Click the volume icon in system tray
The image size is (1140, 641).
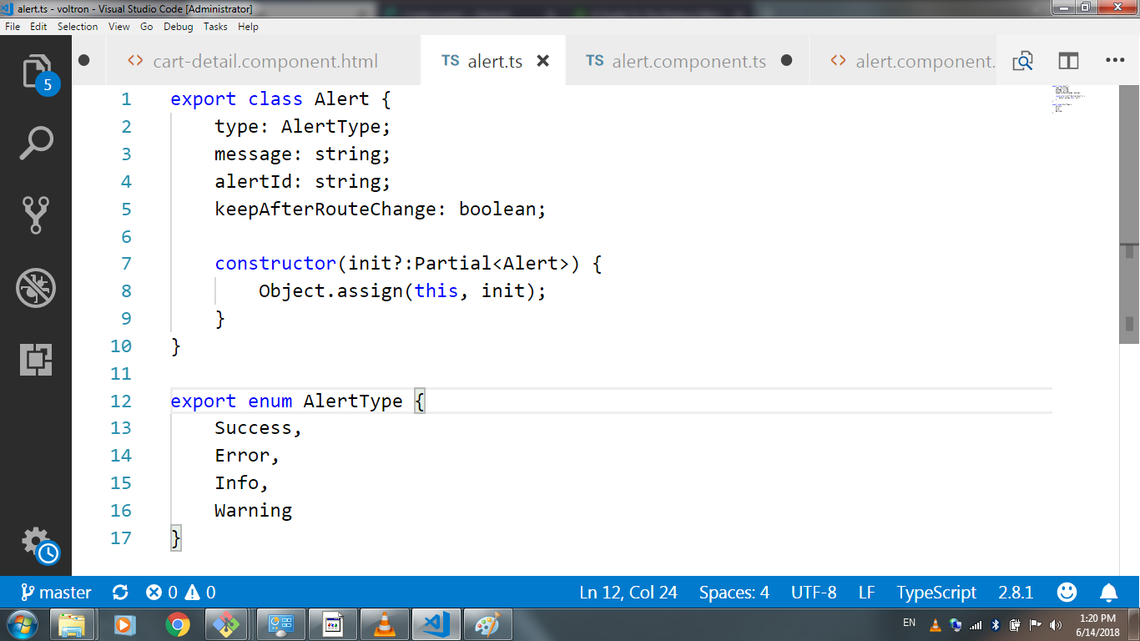[1055, 624]
